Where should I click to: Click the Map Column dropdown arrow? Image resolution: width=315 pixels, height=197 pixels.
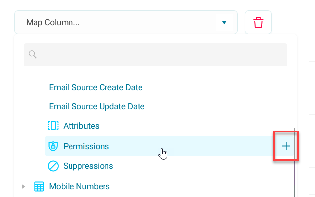pyautogui.click(x=224, y=22)
